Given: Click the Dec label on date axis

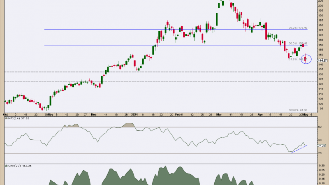Looking at the screenshot, I should (x=94, y=115).
